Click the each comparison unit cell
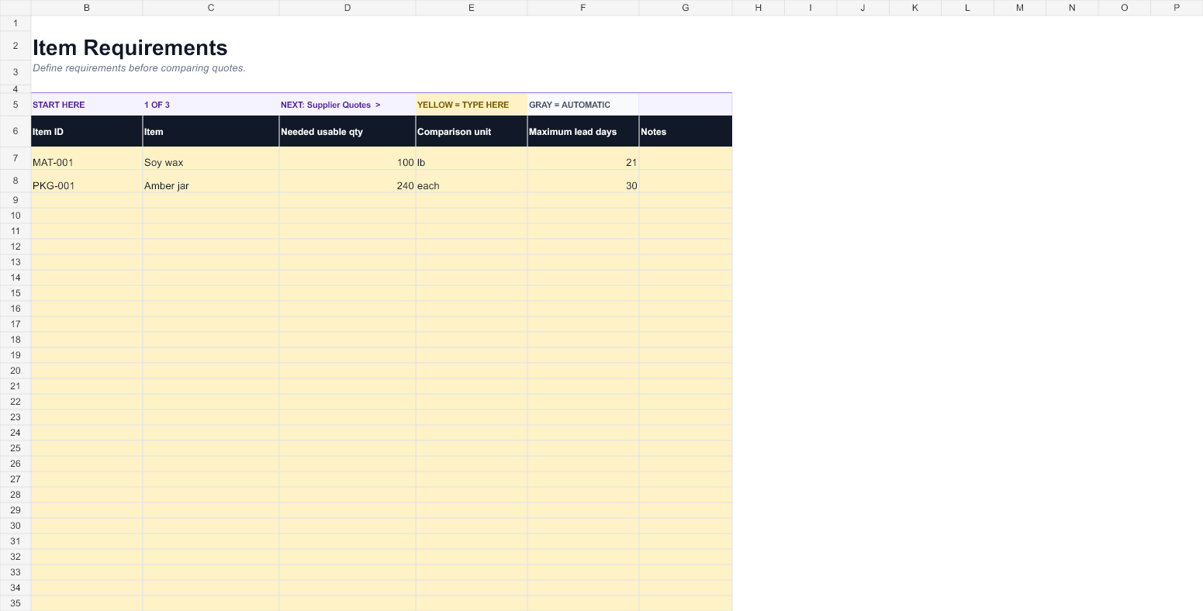The width and height of the screenshot is (1203, 611). coord(472,181)
